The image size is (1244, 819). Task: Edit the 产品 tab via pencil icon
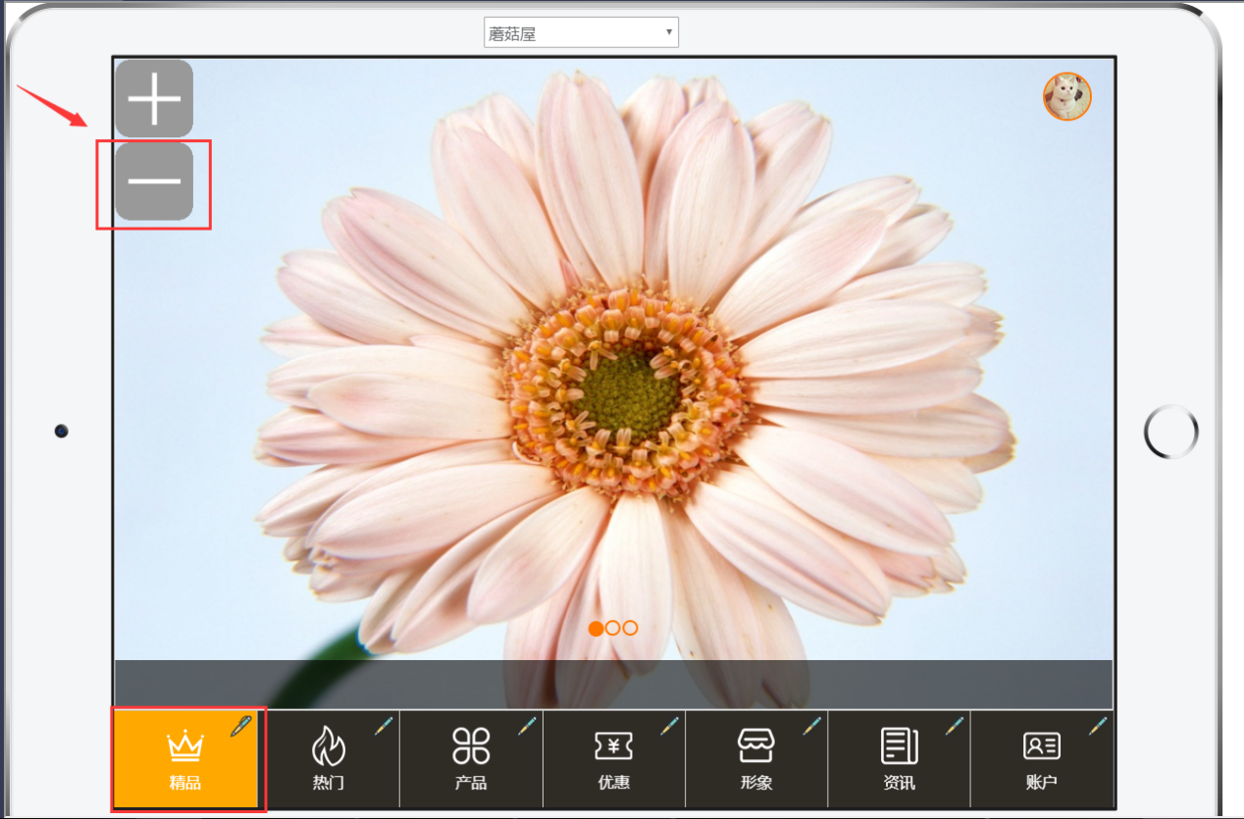pyautogui.click(x=527, y=726)
